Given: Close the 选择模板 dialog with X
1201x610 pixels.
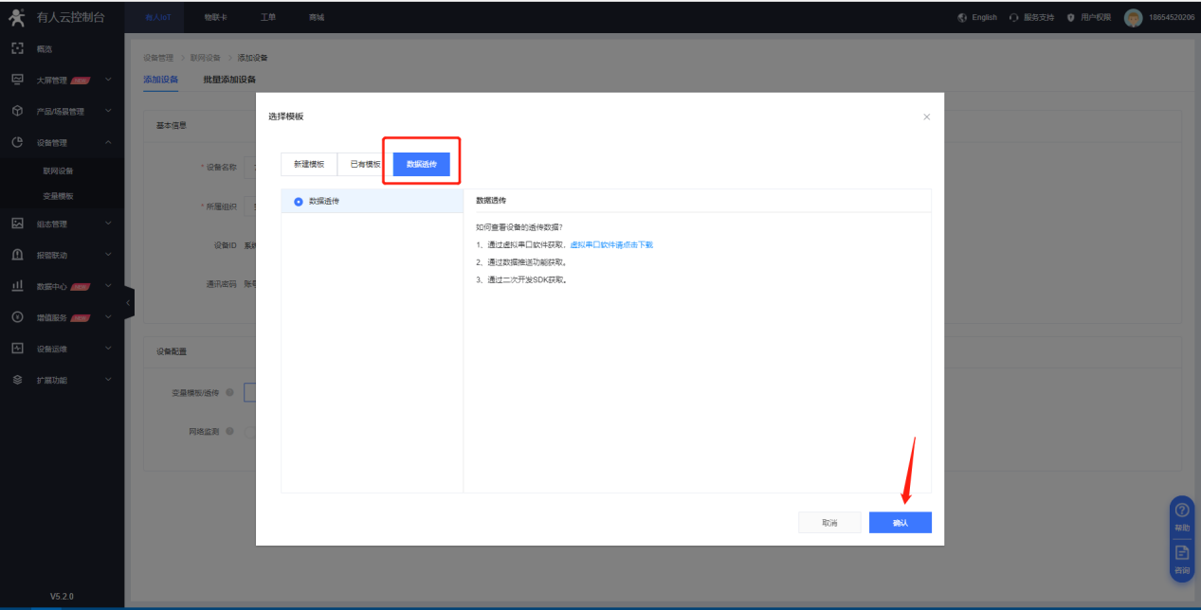Looking at the screenshot, I should (926, 117).
